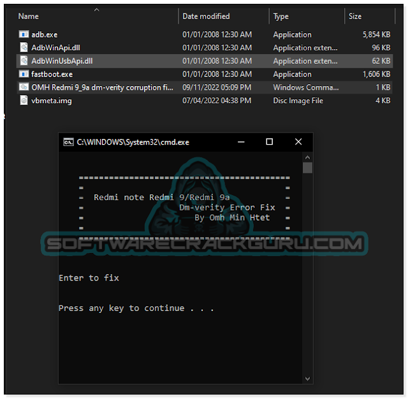Toggle sort direction arrow above Name
Image resolution: width=408 pixels, height=399 pixels.
pyautogui.click(x=96, y=10)
